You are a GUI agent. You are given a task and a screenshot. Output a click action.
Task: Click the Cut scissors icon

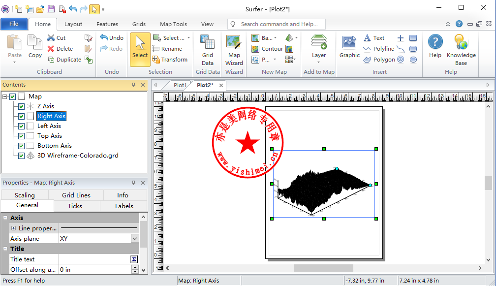click(51, 38)
